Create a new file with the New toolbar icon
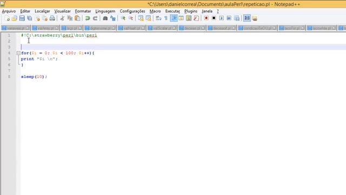 click(7, 18)
